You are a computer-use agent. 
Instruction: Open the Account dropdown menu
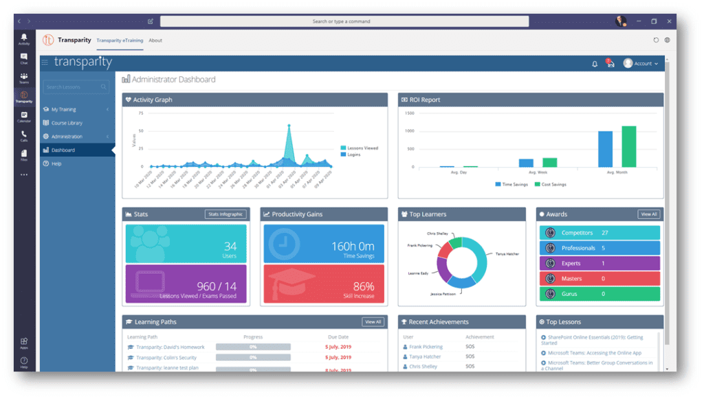641,64
